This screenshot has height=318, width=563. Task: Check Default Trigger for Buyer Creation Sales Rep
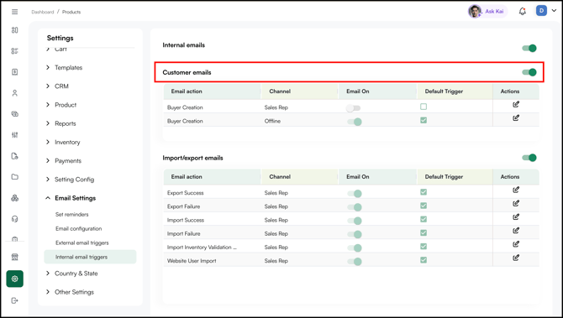pos(424,107)
